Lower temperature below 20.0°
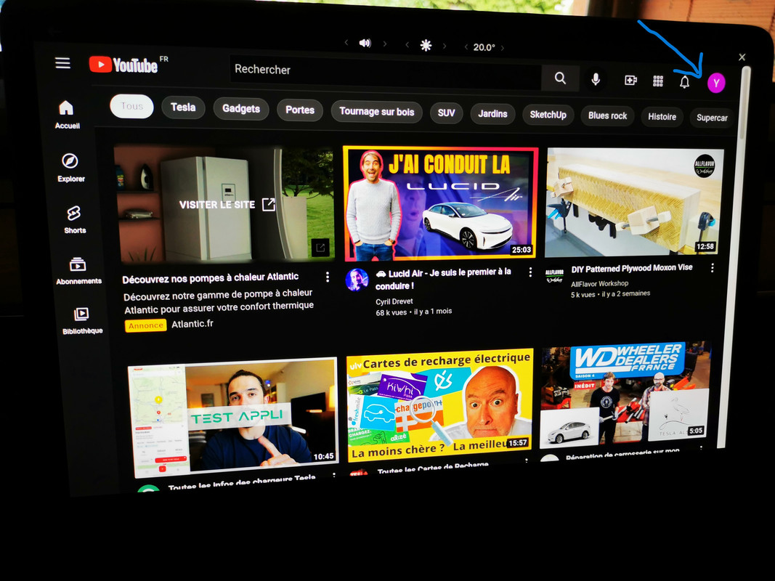Image resolution: width=775 pixels, height=581 pixels. click(x=466, y=47)
